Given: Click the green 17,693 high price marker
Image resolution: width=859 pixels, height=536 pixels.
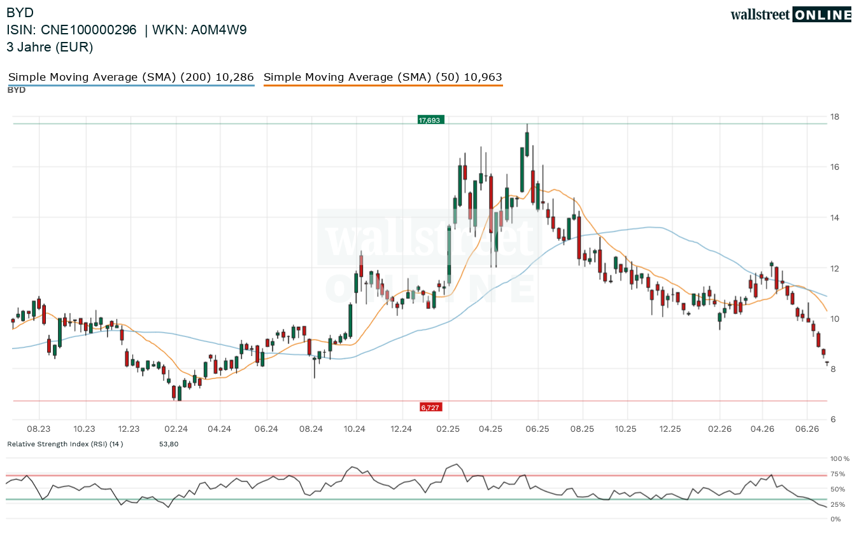Looking at the screenshot, I should point(430,120).
